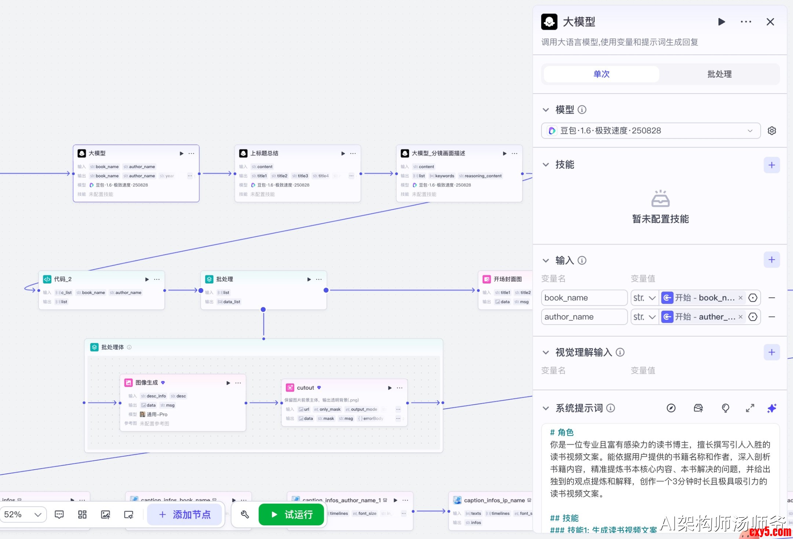Collapse the 技能 section
Viewport: 793px width, 539px height.
(546, 165)
